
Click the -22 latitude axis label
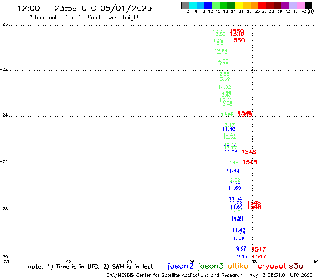(4, 69)
